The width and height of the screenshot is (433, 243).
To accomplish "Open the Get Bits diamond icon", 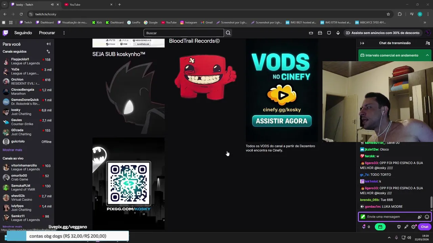I will [338, 33].
